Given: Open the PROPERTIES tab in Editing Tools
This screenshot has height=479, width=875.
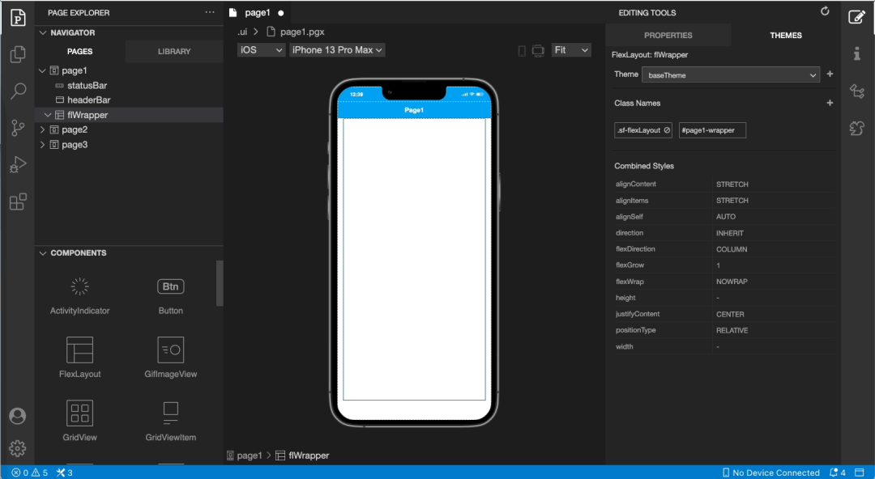Looking at the screenshot, I should click(668, 35).
